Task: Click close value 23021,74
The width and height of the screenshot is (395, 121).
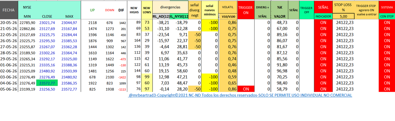Action: click(x=47, y=22)
